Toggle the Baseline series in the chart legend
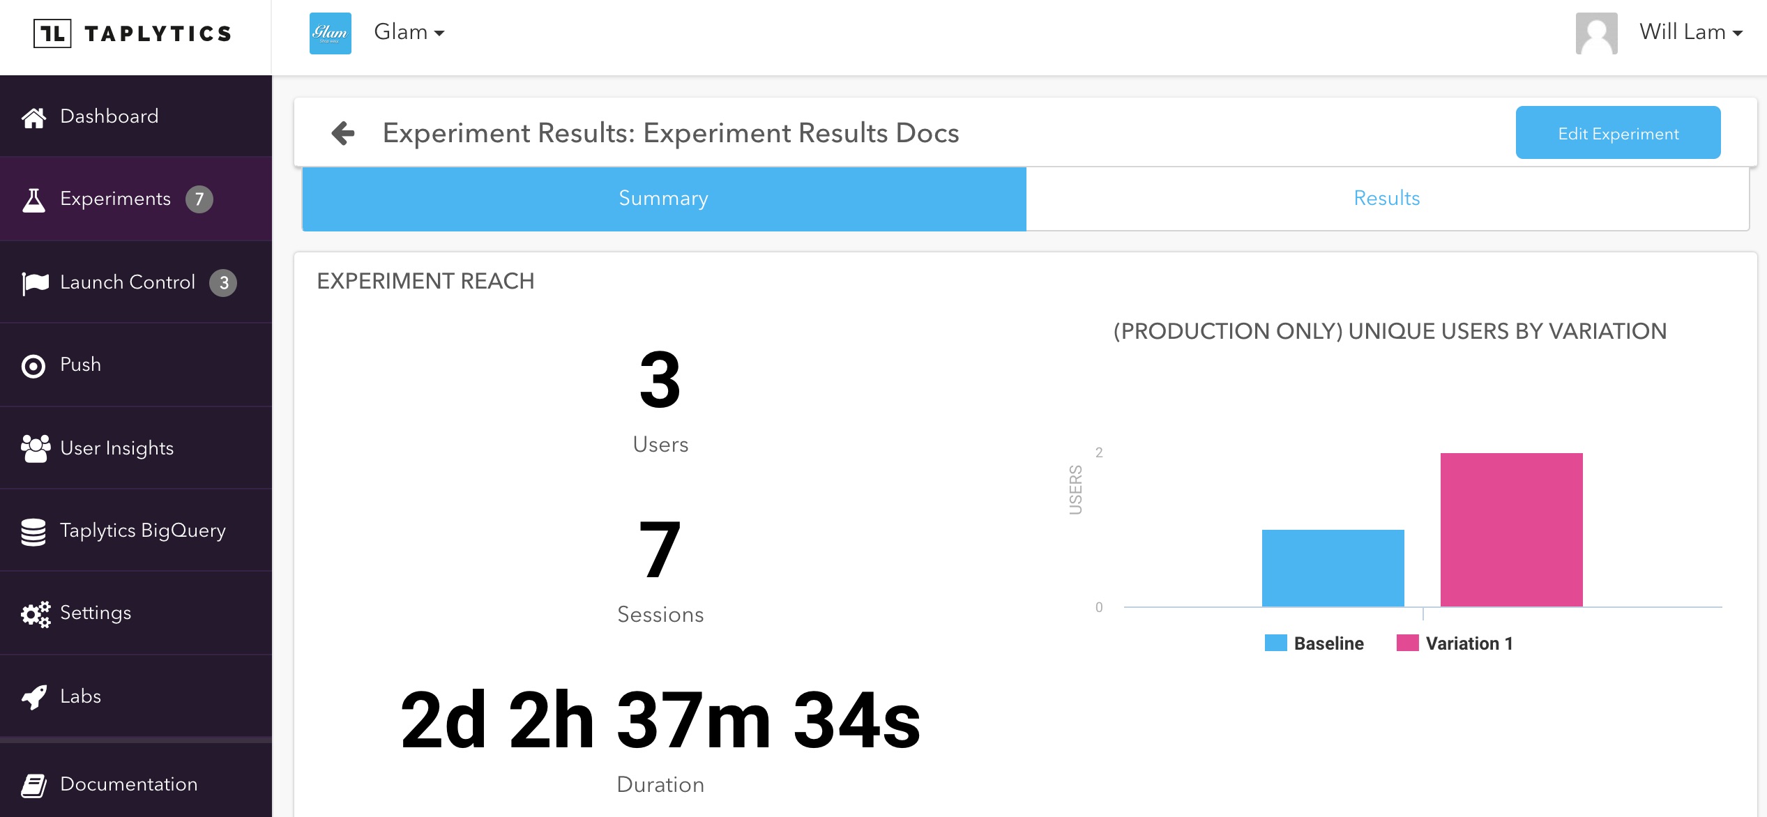 [x=1314, y=643]
